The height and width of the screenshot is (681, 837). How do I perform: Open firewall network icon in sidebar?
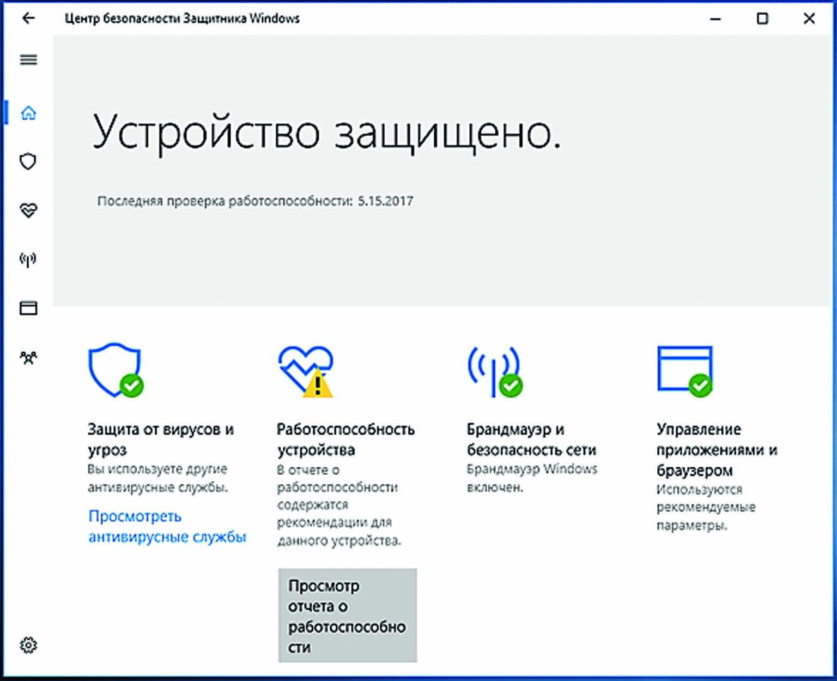(x=28, y=259)
